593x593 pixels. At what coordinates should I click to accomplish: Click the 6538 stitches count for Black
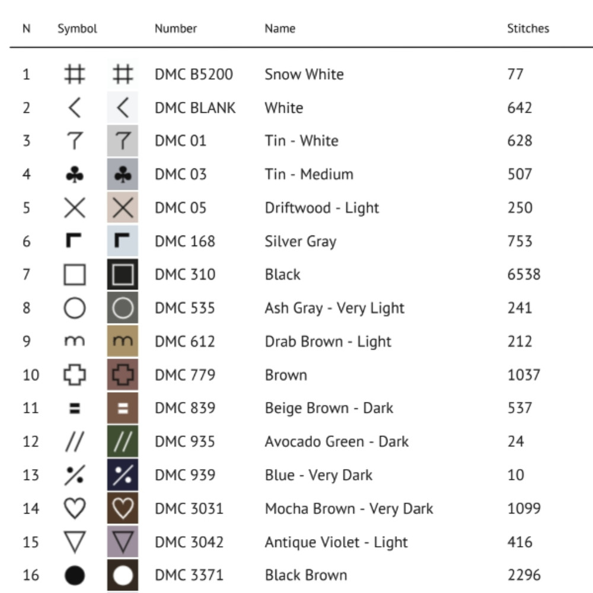click(524, 275)
